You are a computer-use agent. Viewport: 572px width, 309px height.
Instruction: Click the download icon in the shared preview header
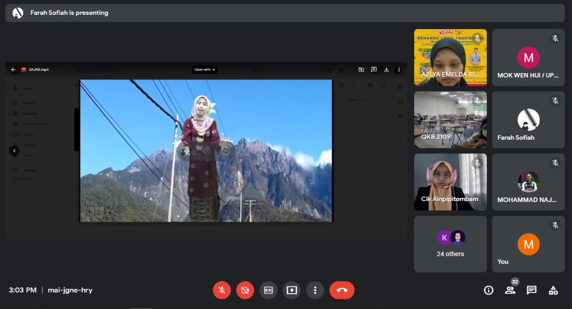387,69
